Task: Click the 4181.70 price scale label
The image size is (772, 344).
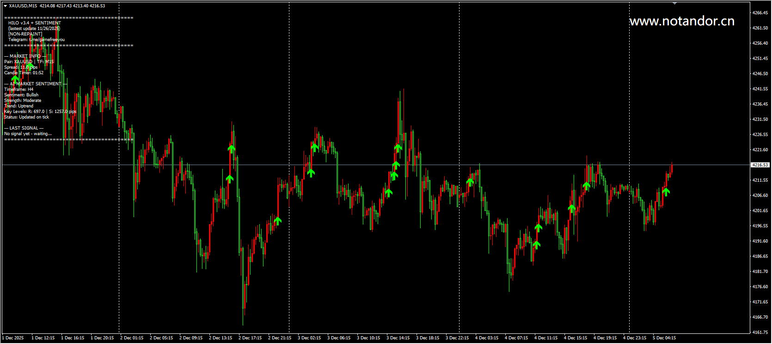Action: pyautogui.click(x=760, y=272)
